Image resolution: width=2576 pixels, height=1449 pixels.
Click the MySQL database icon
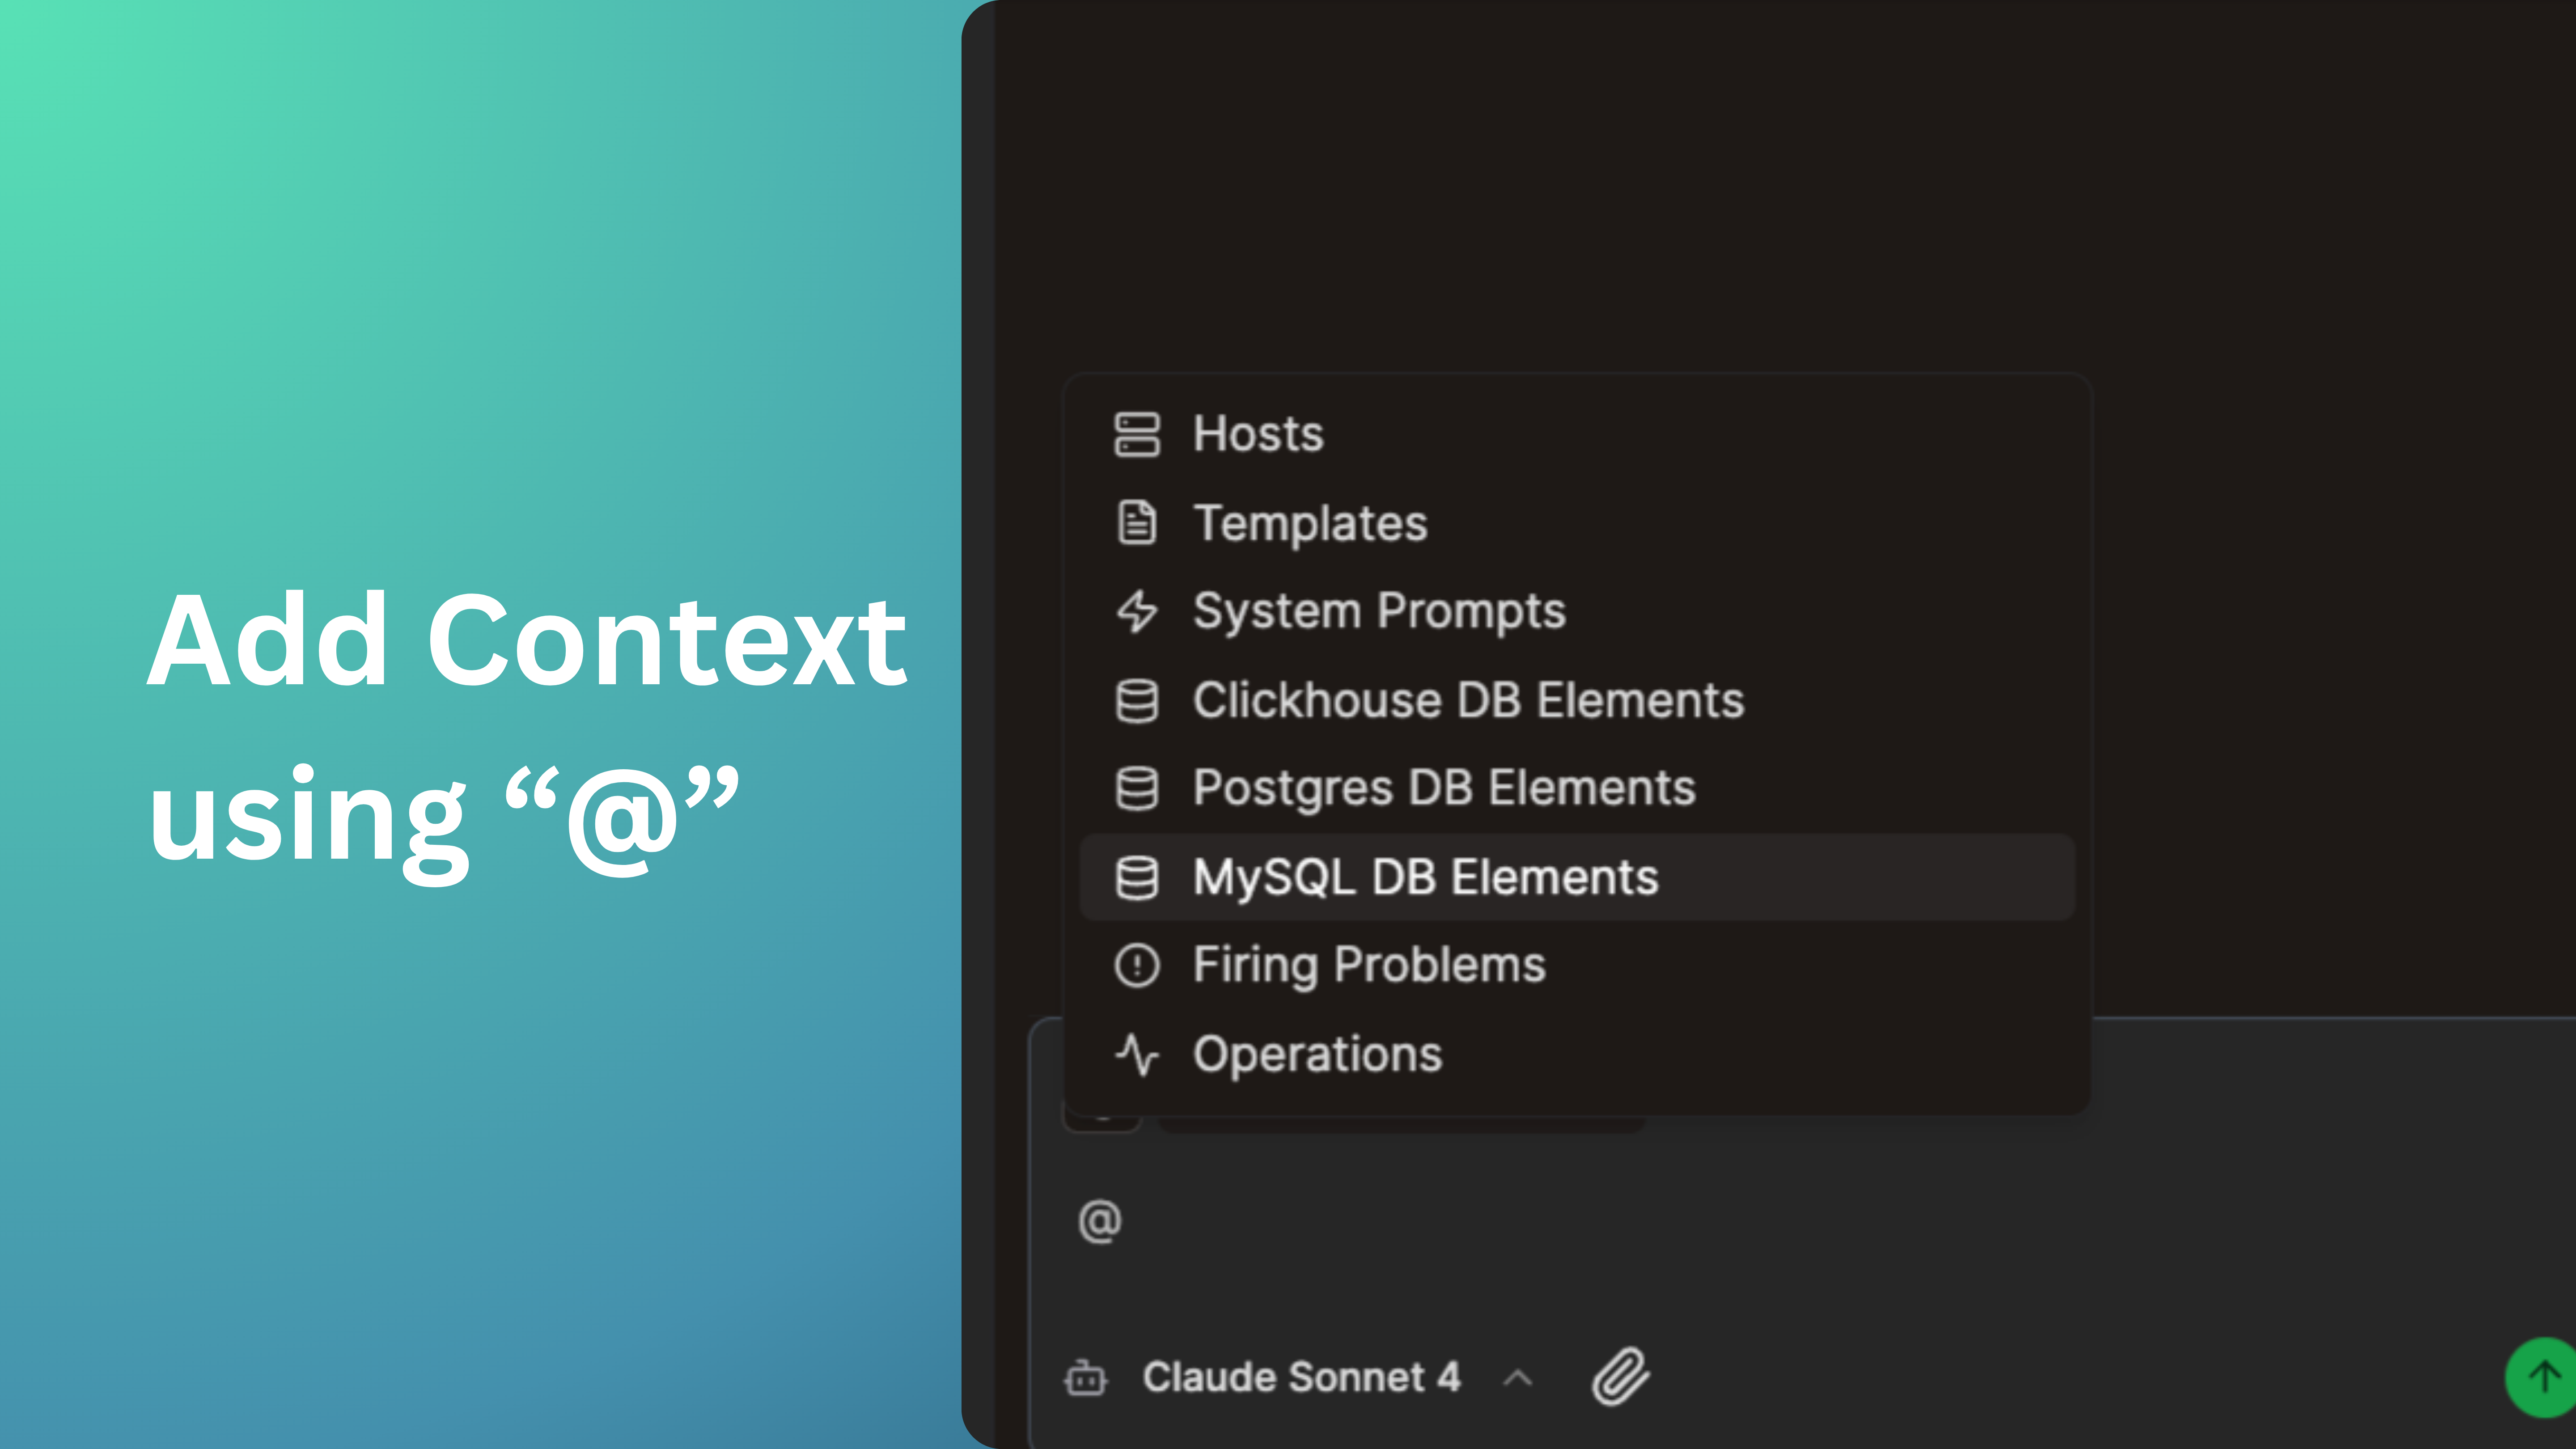click(x=1137, y=877)
